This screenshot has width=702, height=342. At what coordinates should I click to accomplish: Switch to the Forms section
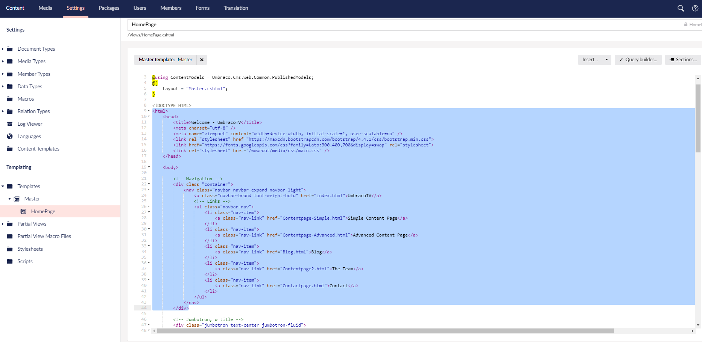click(x=203, y=8)
